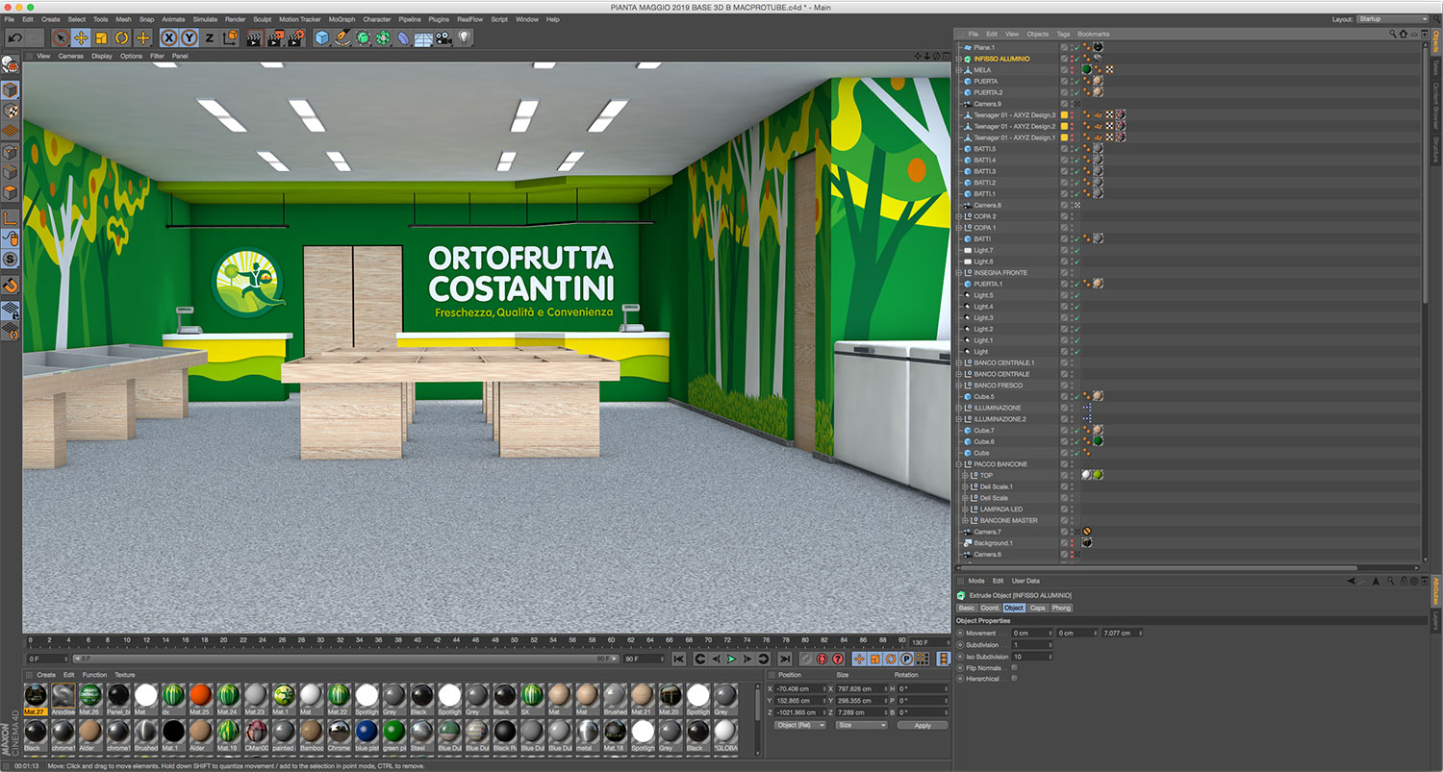The width and height of the screenshot is (1443, 772).
Task: Open Object Manager Tags menu
Action: [1062, 34]
